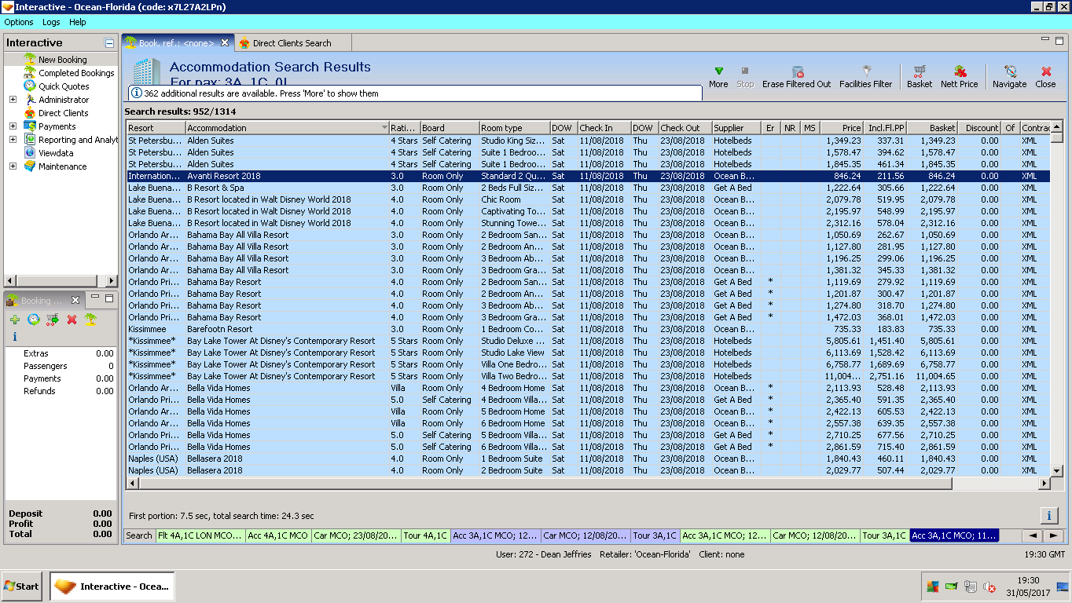Click the green plus icon in Booking panel
Image resolution: width=1072 pixels, height=603 pixels.
click(x=15, y=320)
